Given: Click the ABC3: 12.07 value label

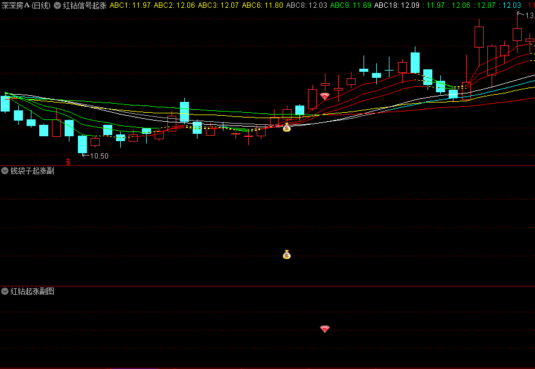Looking at the screenshot, I should point(219,5).
